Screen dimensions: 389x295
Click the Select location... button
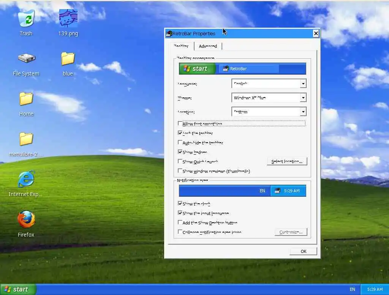click(287, 162)
